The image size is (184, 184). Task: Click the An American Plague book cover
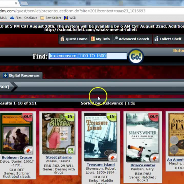[176, 134]
